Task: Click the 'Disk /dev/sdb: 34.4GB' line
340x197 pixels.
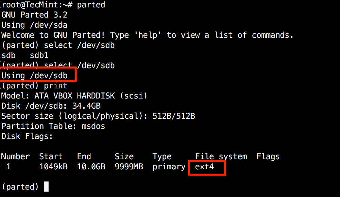Action: (x=51, y=106)
